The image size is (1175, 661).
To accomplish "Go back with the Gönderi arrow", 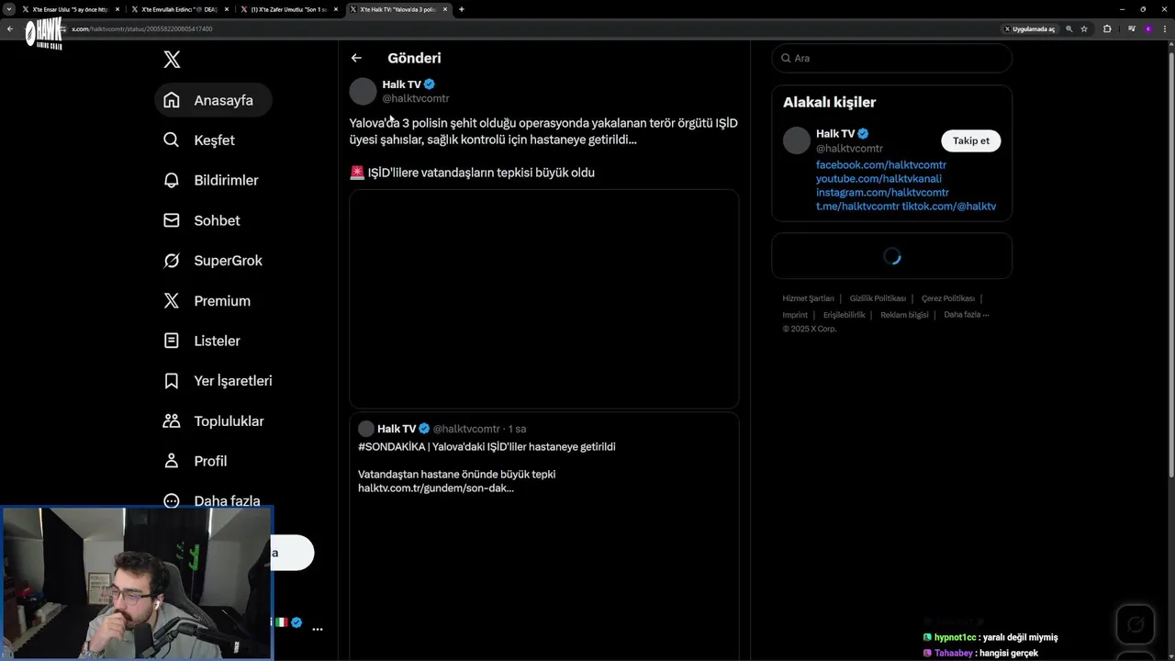I will (x=356, y=58).
